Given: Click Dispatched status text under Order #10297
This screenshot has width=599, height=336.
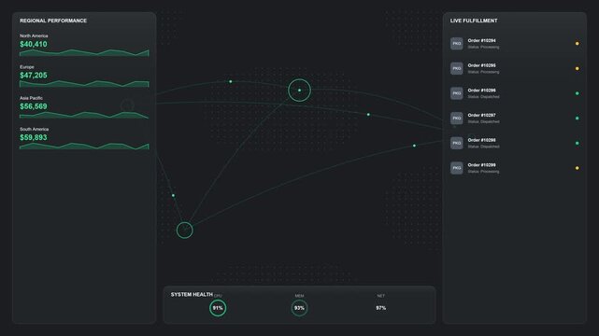Looking at the screenshot, I should 484,121.
